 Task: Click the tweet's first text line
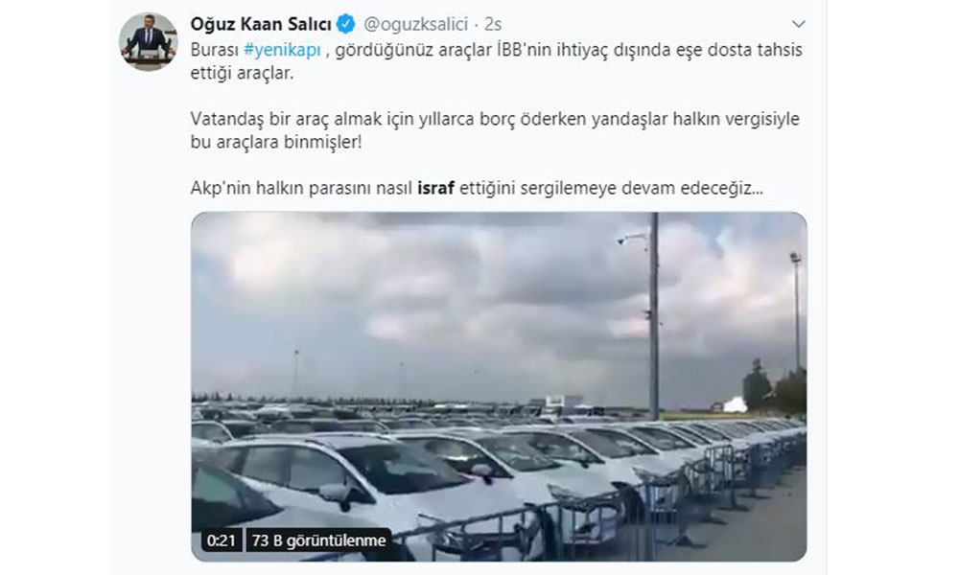[x=496, y=50]
